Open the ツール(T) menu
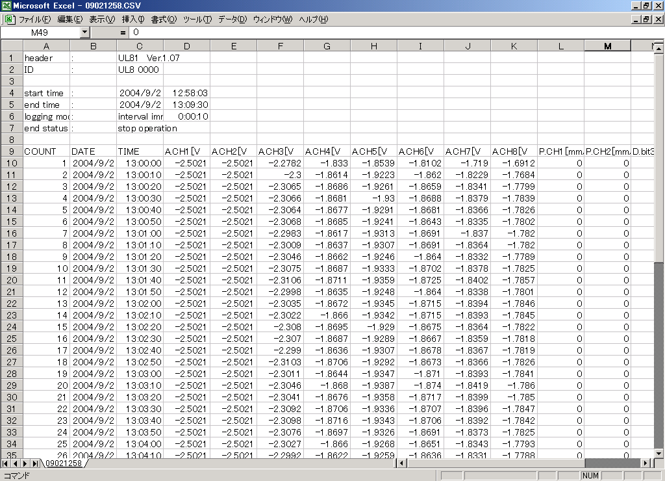This screenshot has height=481, width=665. [x=197, y=19]
